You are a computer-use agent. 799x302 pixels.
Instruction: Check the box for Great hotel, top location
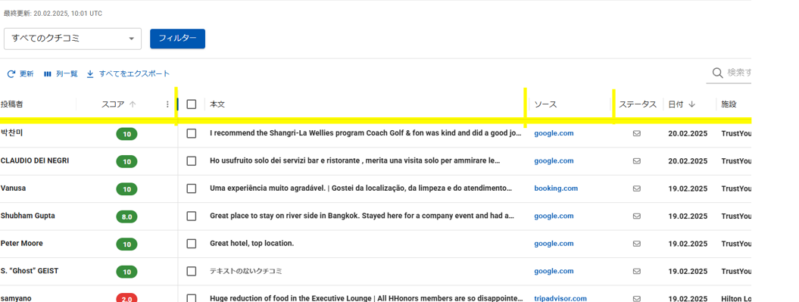192,244
